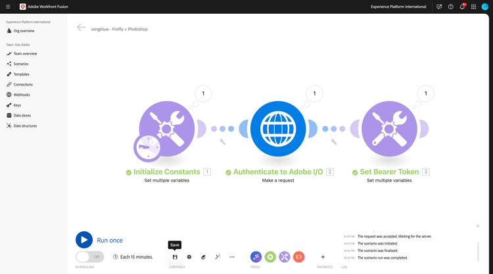Click the Set Bearer Token label
Screen dimensions: 493x274
tap(389, 172)
